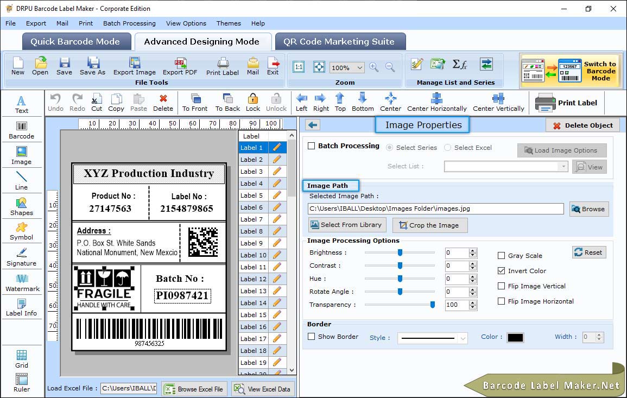Select Label 10 in the label list
This screenshot has width=627, height=398.
coord(254,255)
